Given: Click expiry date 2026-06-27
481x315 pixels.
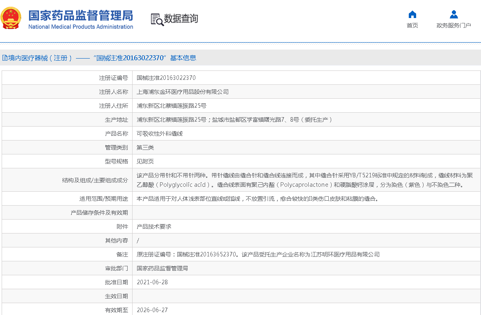Looking at the screenshot, I should 152,310.
